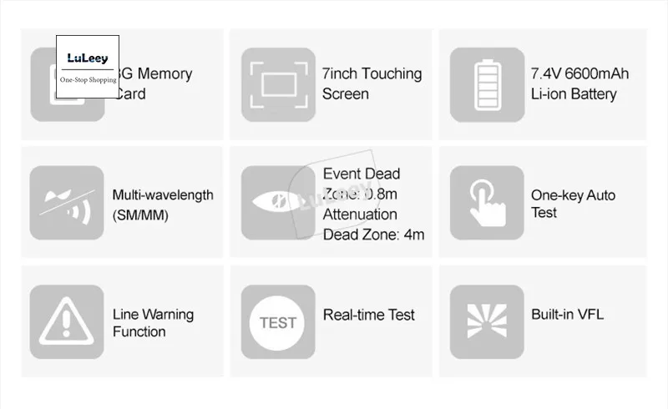Select the 7.4V 6600mAh Li-ion Battery text
Image resolution: width=668 pixels, height=409 pixels.
pyautogui.click(x=579, y=83)
